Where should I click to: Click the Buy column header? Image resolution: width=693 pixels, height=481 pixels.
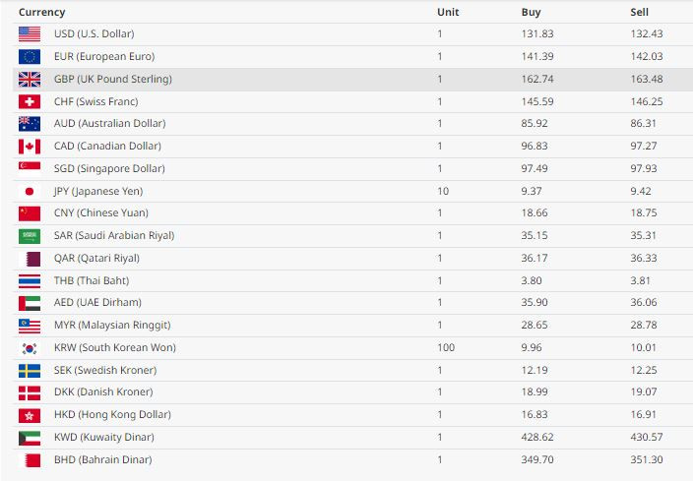(531, 12)
